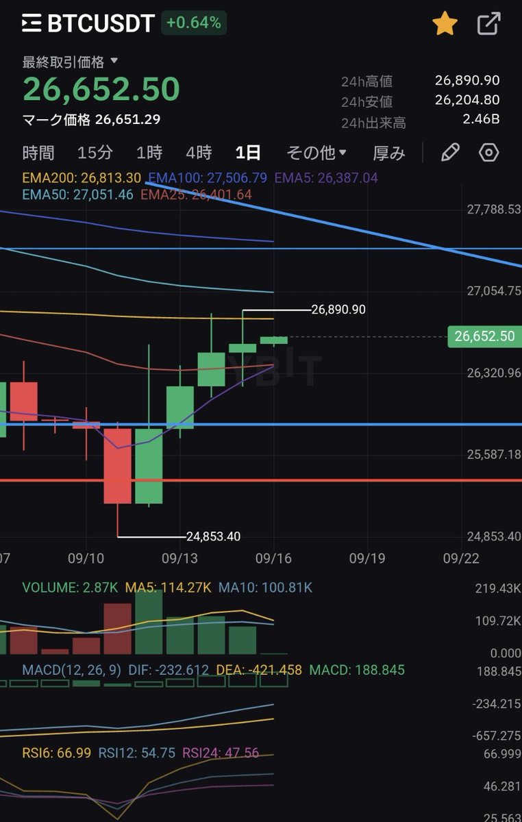Tap the RSI12: 54.75 label

(x=136, y=753)
